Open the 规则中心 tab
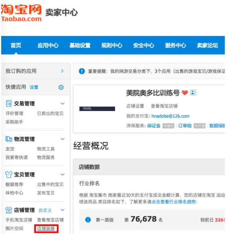 click(x=112, y=46)
